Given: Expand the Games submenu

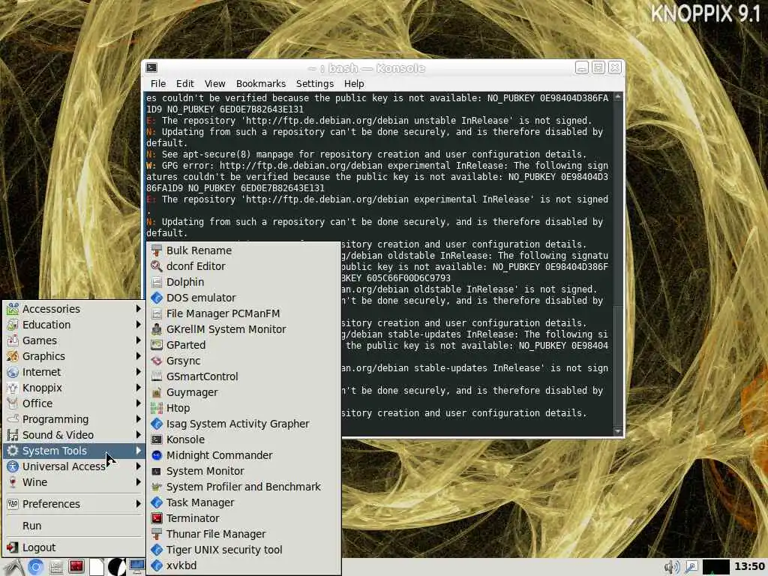Looking at the screenshot, I should [74, 340].
